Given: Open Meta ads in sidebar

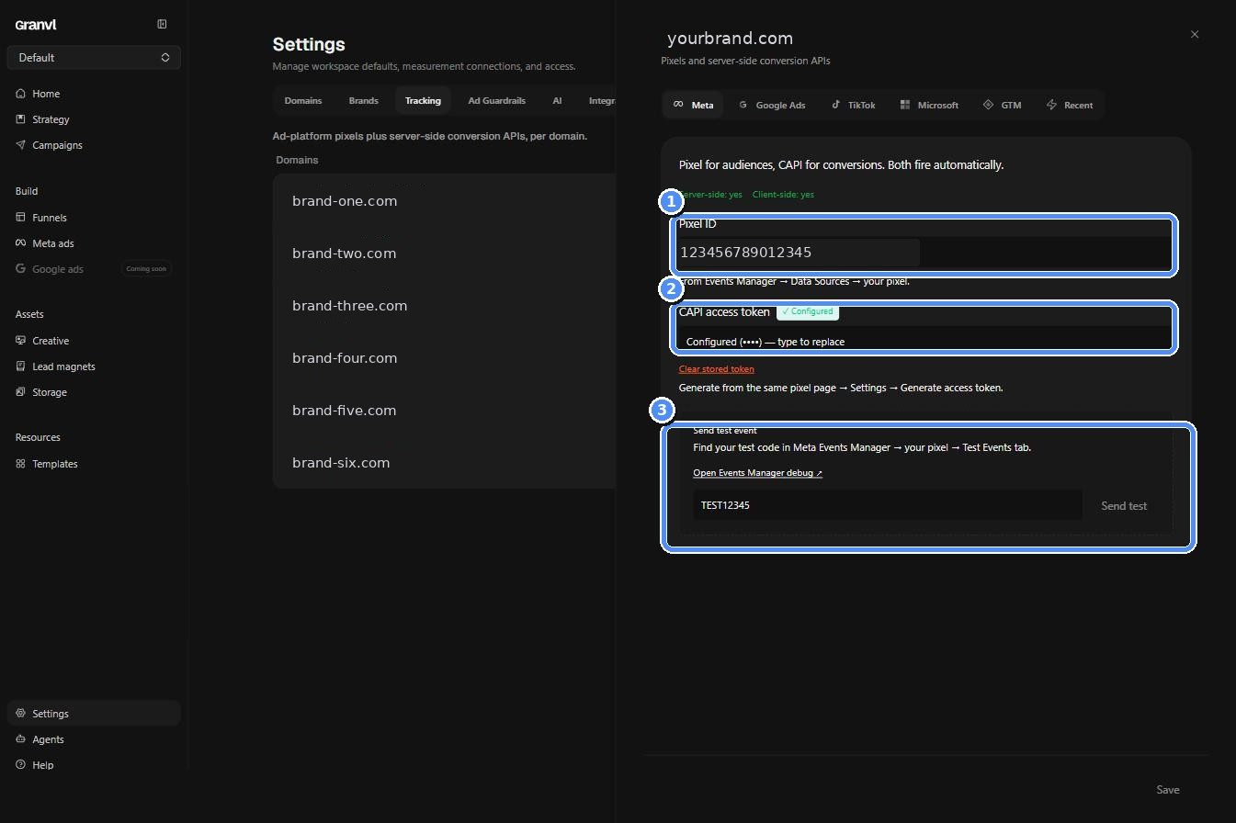Looking at the screenshot, I should [x=94, y=243].
